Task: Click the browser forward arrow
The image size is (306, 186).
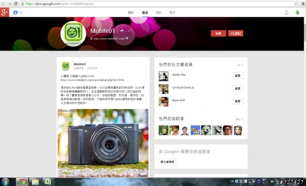Action: (x=10, y=4)
